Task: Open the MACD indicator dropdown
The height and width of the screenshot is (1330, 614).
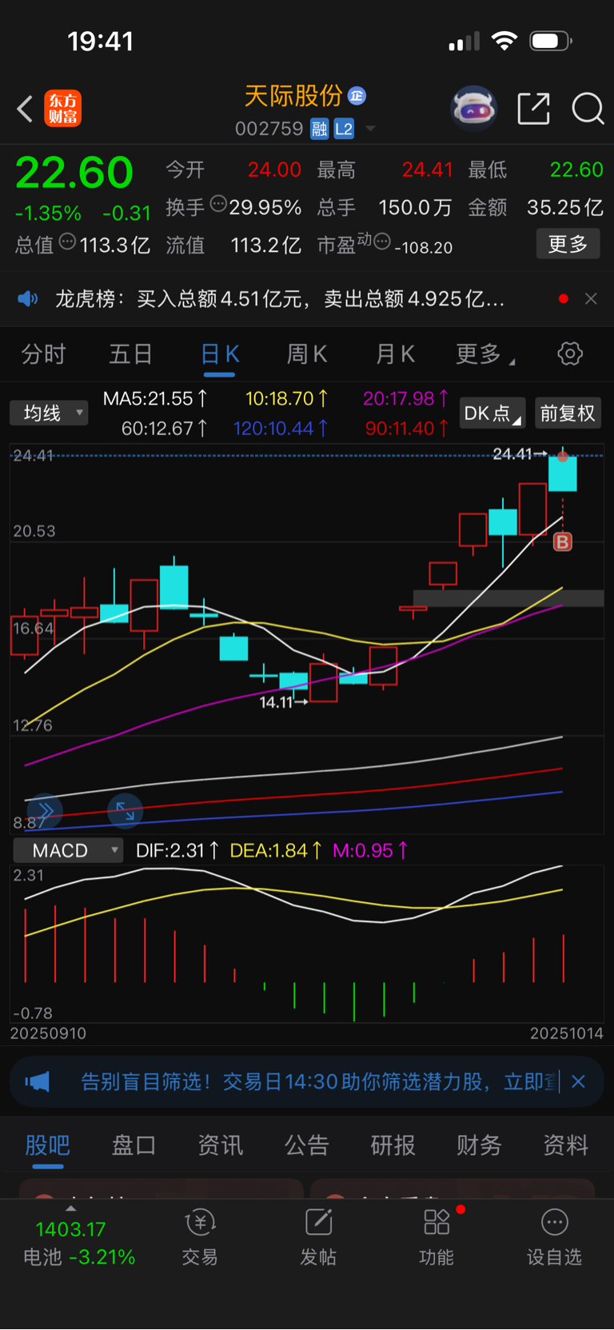Action: [x=68, y=850]
